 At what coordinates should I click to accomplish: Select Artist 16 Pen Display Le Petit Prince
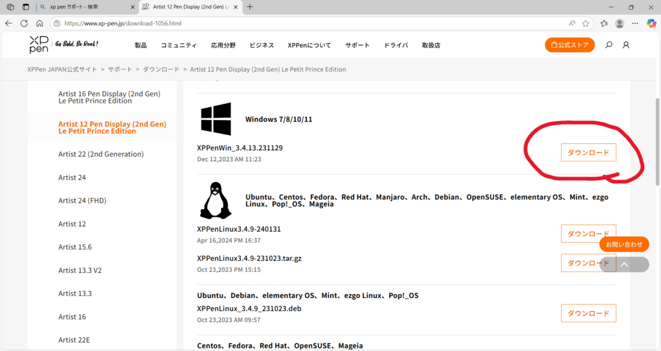(x=109, y=97)
